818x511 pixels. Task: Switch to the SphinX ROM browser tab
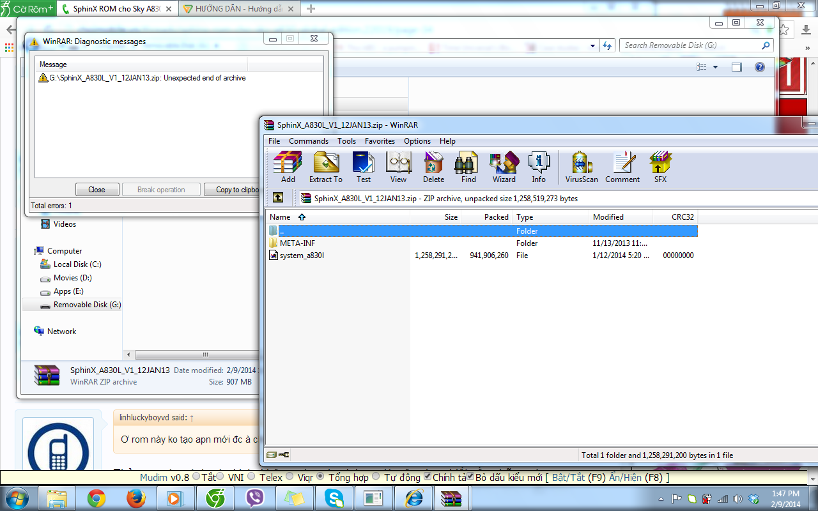pyautogui.click(x=116, y=9)
